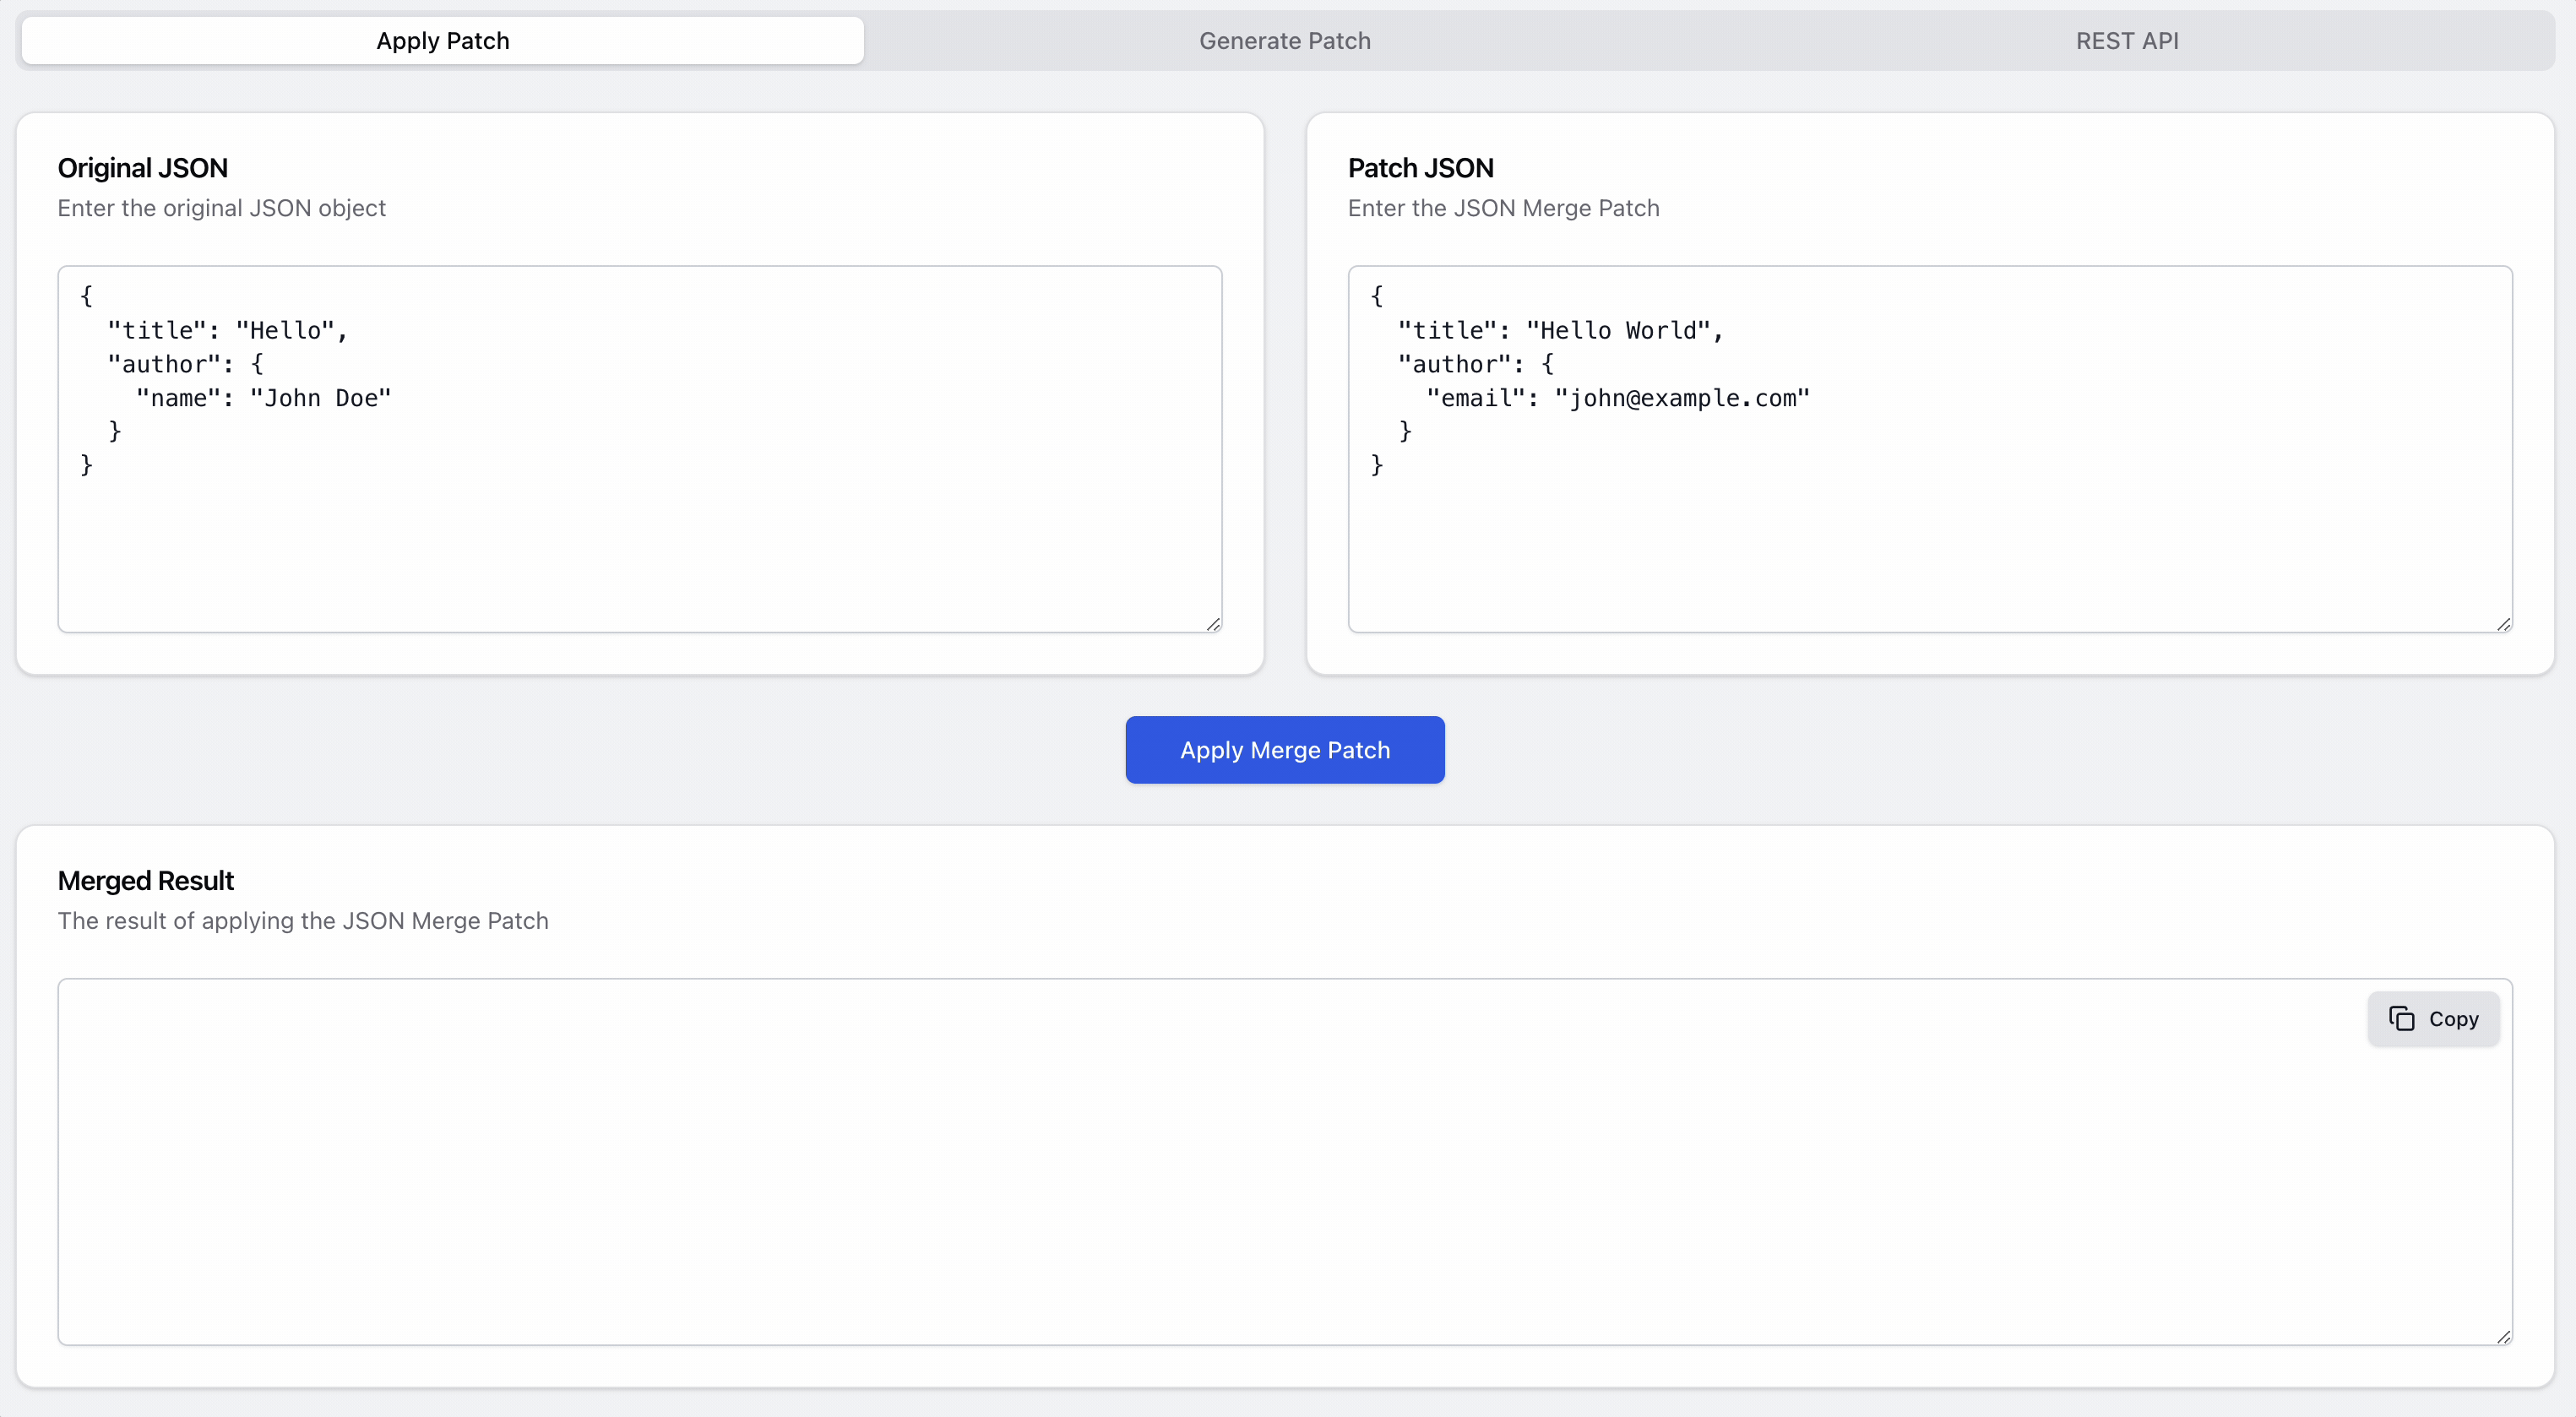Image resolution: width=2576 pixels, height=1417 pixels.
Task: Click the "John Doe" name value text
Action: (320, 397)
